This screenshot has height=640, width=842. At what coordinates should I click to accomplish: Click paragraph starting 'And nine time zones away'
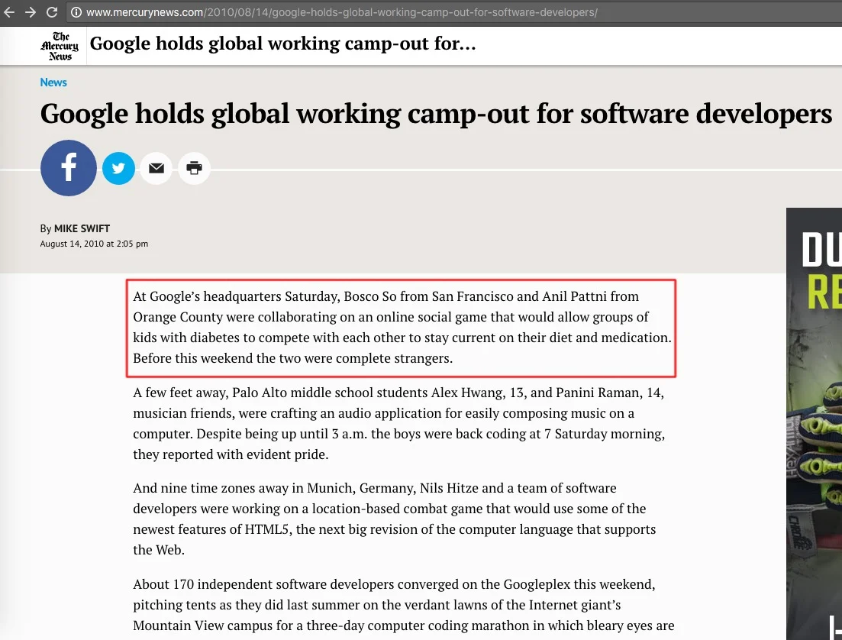point(395,519)
